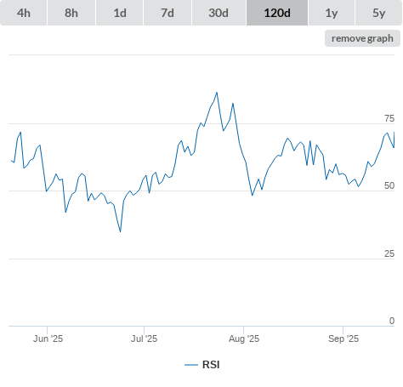Switch to the 4h time range

(24, 13)
